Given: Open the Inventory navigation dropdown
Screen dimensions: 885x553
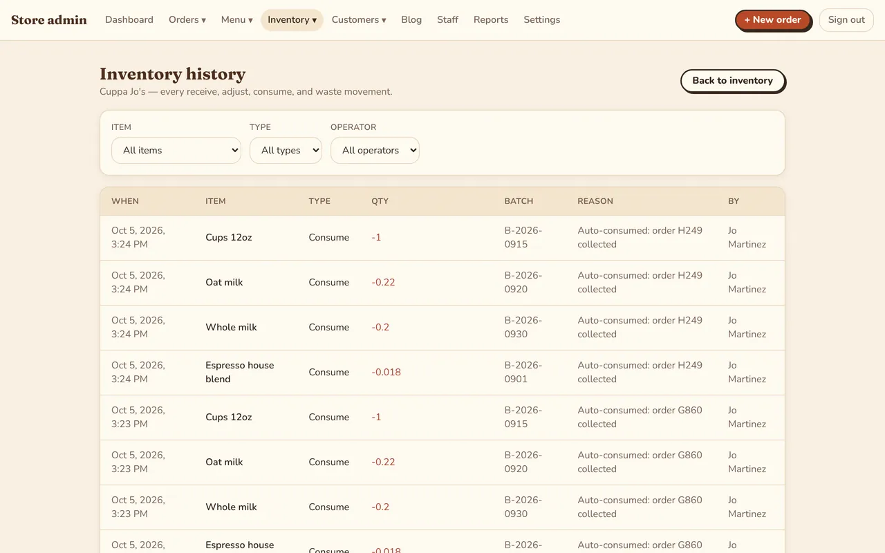Looking at the screenshot, I should click(292, 20).
